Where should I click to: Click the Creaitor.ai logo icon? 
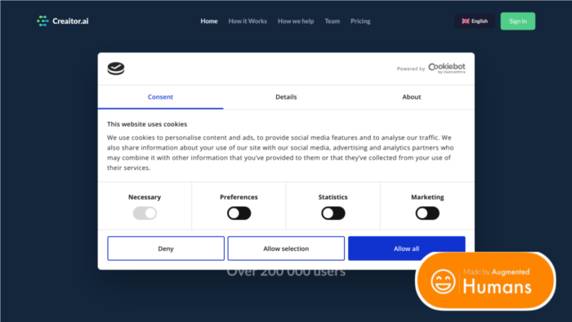click(x=42, y=21)
